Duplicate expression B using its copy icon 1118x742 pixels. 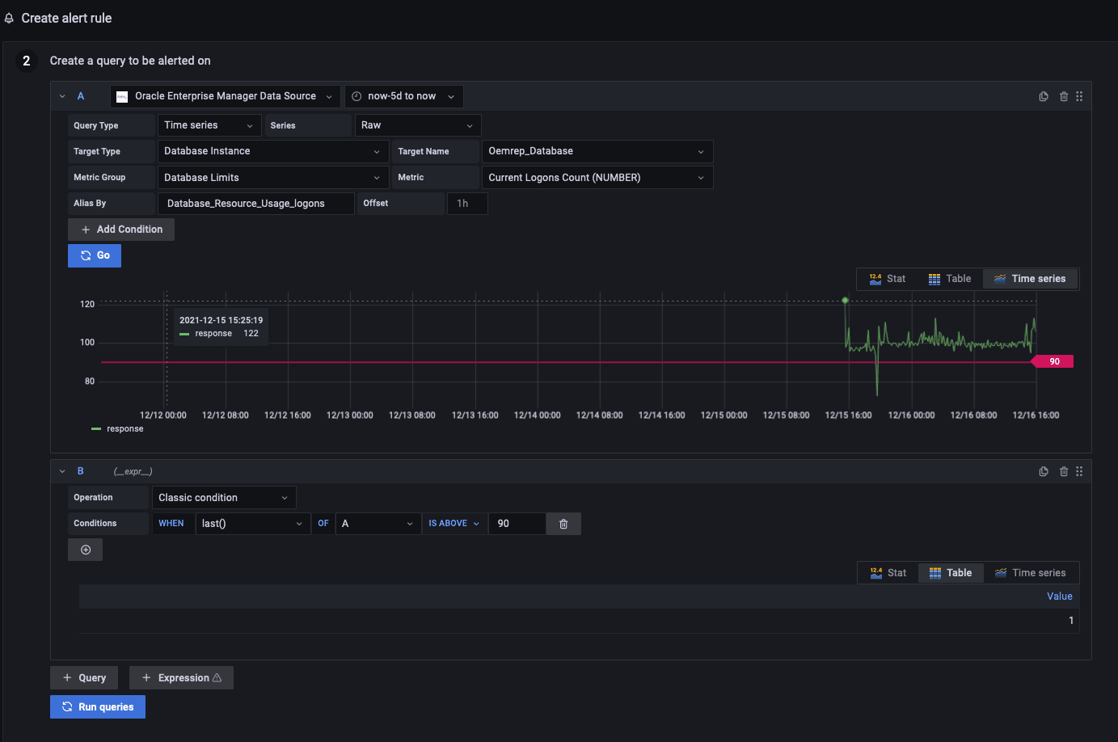(x=1044, y=471)
